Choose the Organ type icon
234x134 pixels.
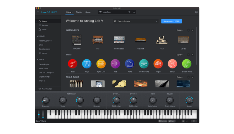[158, 64]
